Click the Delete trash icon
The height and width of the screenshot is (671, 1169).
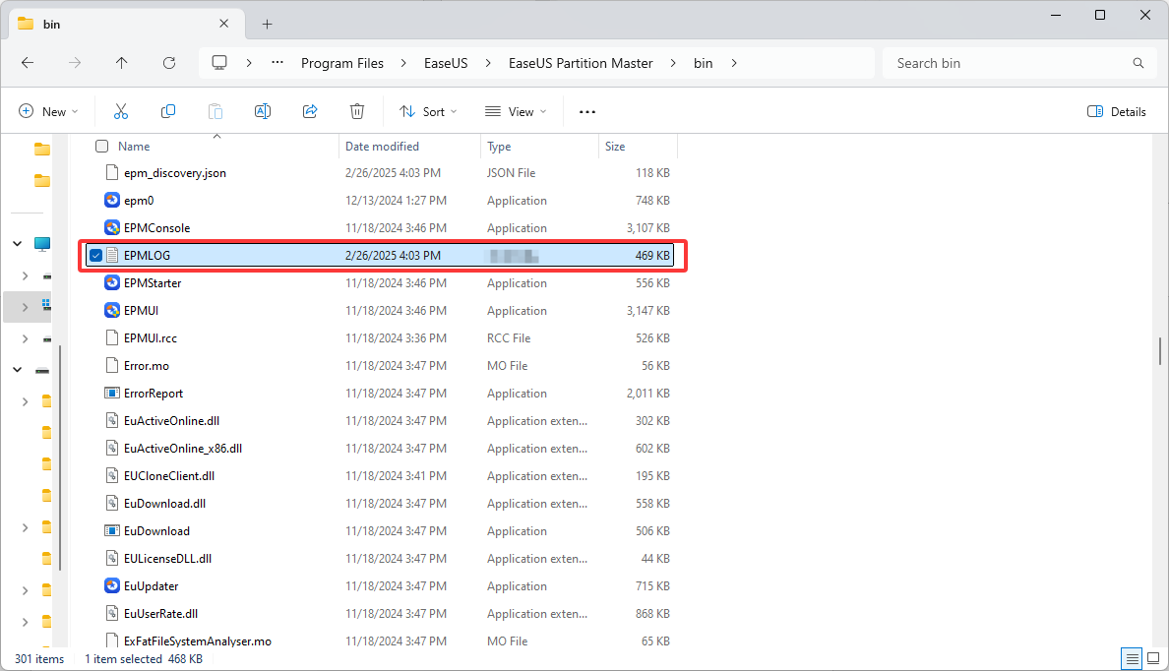pos(357,112)
